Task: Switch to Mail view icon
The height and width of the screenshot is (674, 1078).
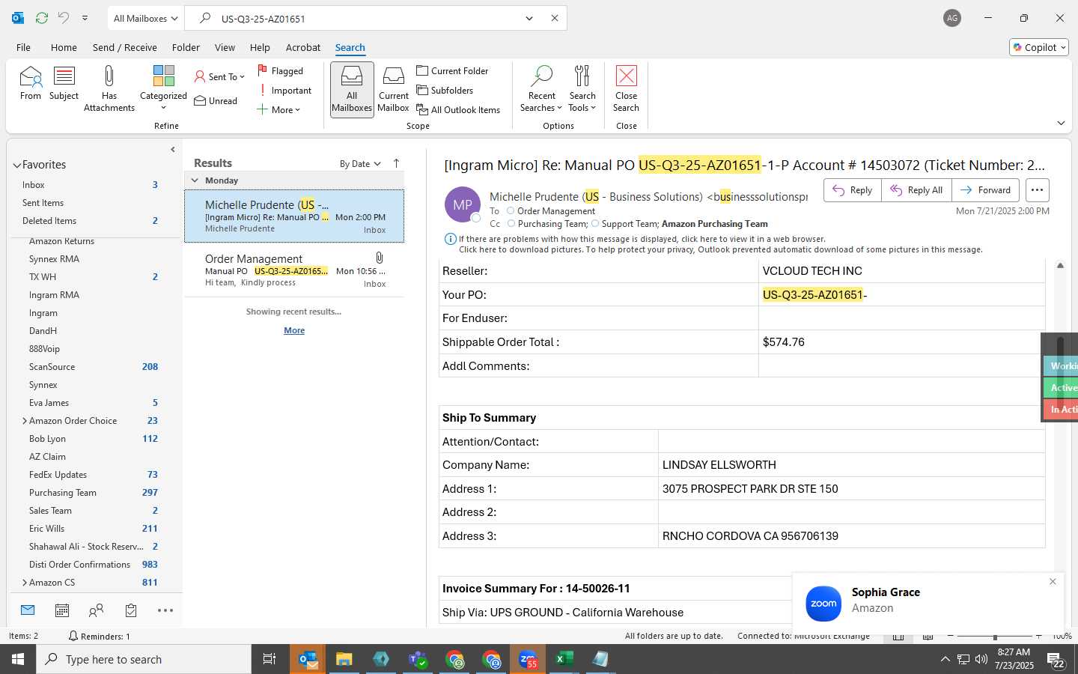Action: (28, 610)
